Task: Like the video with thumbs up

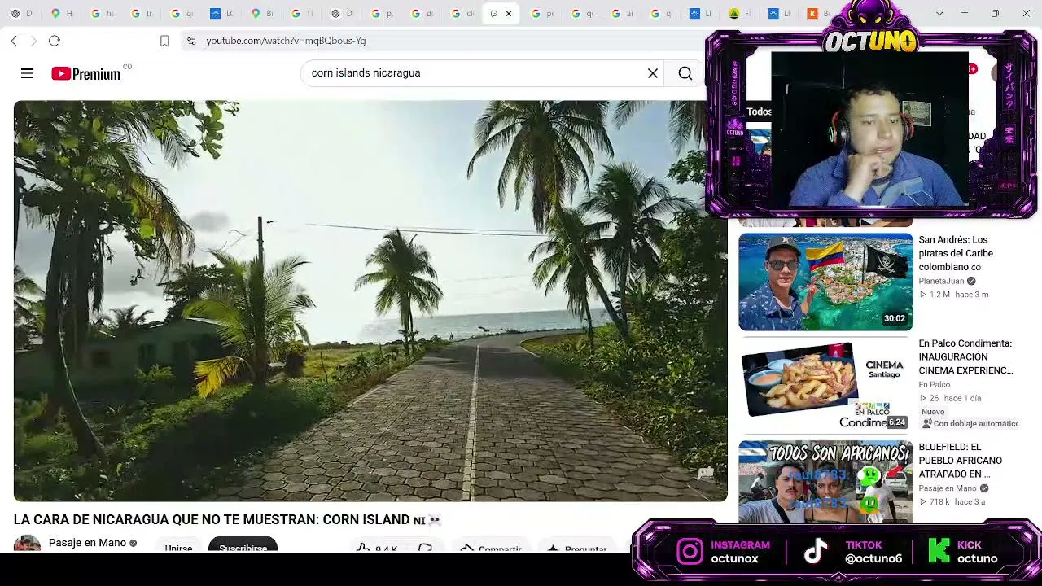Action: point(376,549)
